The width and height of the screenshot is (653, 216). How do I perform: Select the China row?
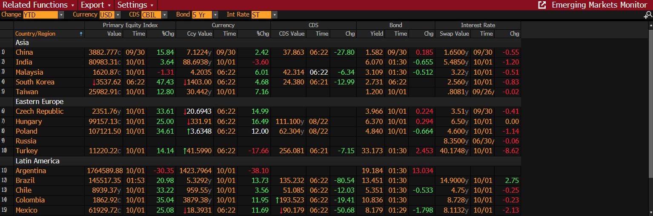click(x=24, y=52)
